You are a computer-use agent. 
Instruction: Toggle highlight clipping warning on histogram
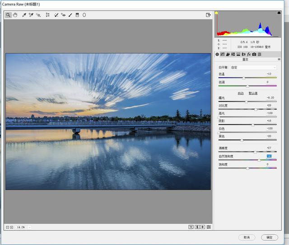[279, 13]
